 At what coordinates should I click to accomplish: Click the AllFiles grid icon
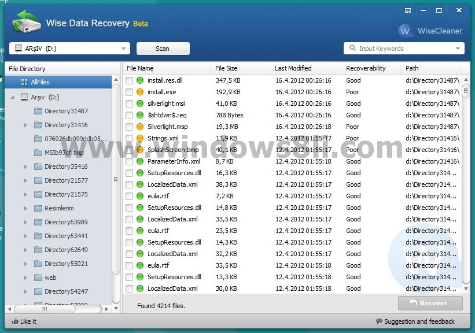coord(24,82)
